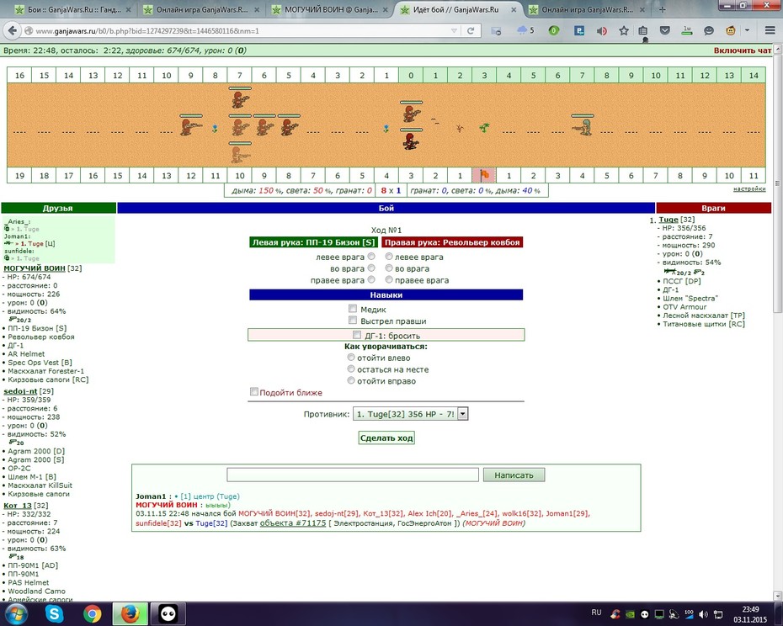Screen dimensions: 783x626
Task: Switch to Firefox in the taskbar
Action: [130, 613]
